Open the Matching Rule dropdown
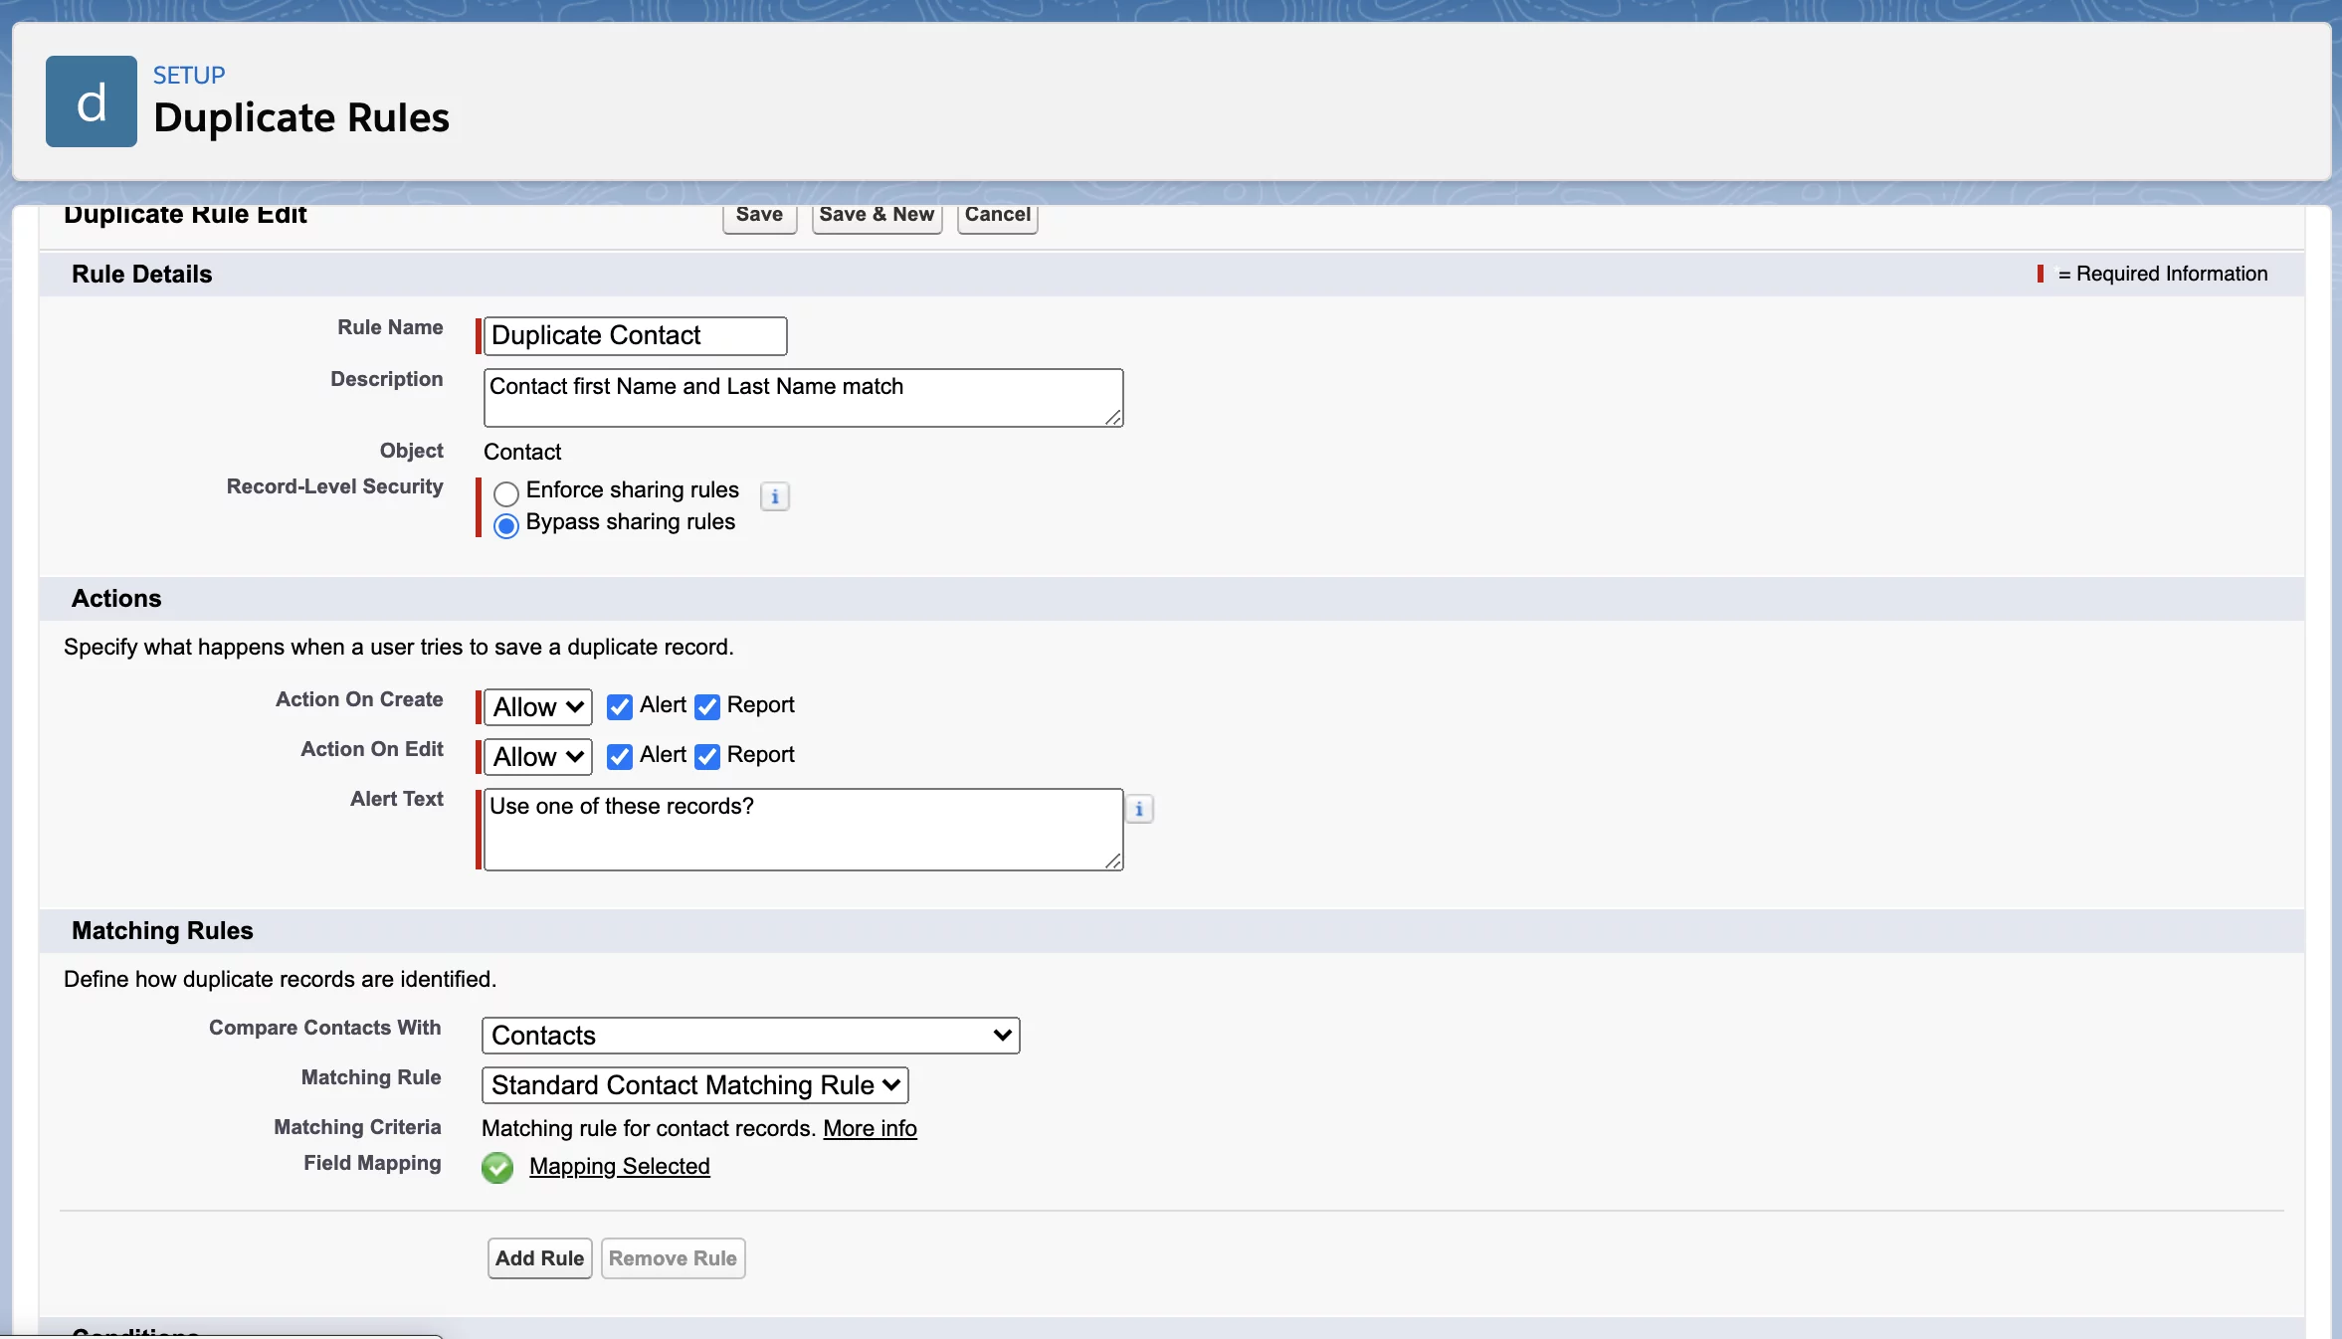This screenshot has width=2342, height=1339. 693,1084
